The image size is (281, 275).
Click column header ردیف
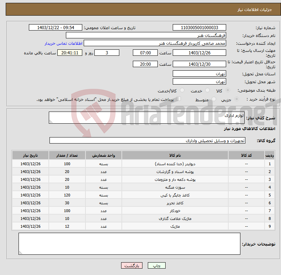(x=270, y=155)
